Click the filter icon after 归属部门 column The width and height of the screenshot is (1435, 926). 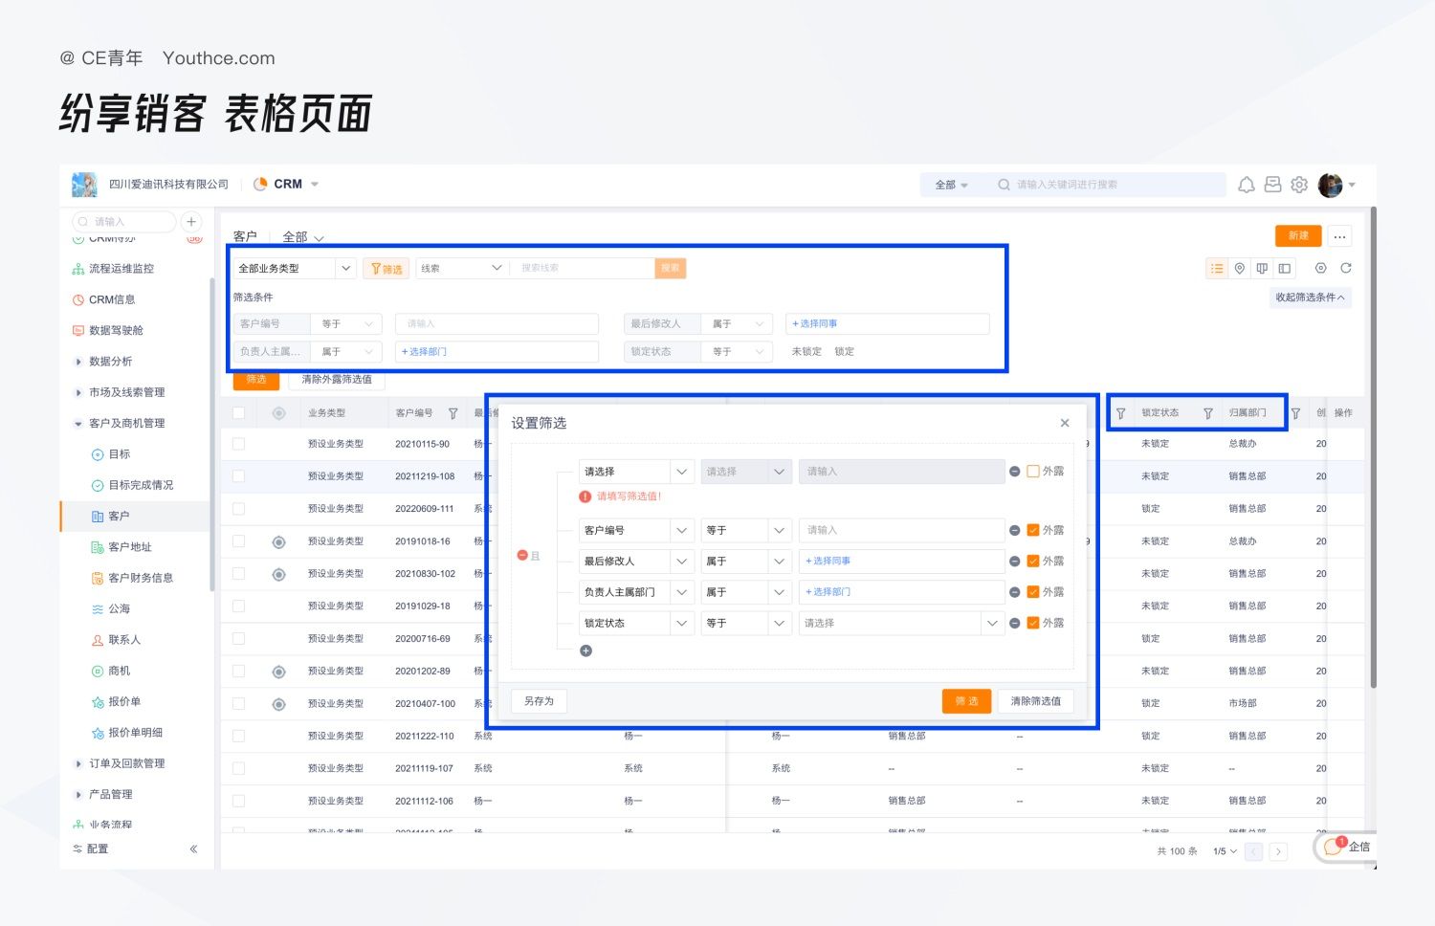[1295, 413]
